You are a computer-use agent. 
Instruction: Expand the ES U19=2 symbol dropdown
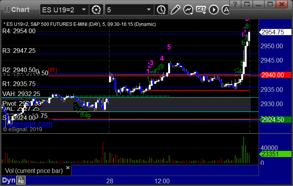point(84,10)
